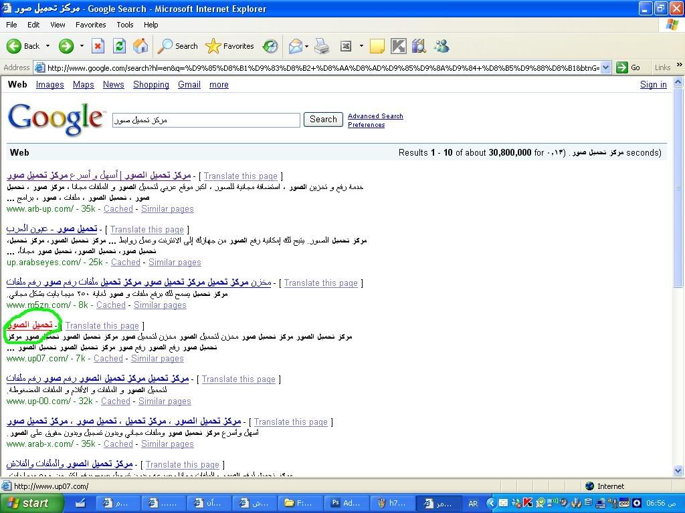Open the Mail toolbar icon

click(x=296, y=46)
